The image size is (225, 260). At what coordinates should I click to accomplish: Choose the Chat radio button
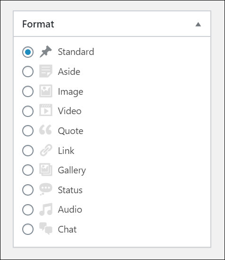coord(28,229)
